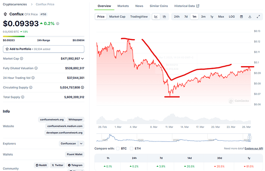Click the $0.09393 price text
265x171 pixels.
21,23
